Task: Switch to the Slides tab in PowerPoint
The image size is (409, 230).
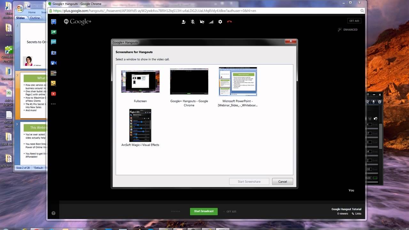Action: (x=20, y=18)
